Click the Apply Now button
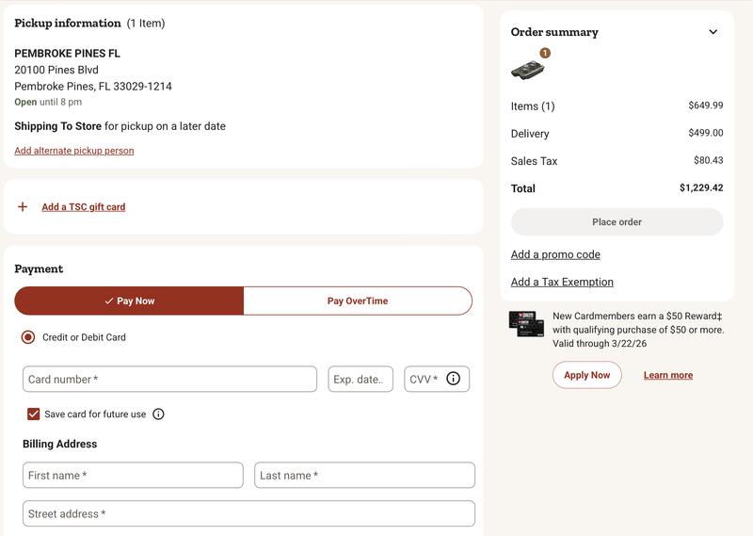Screen dimensions: 753x536 coord(586,375)
